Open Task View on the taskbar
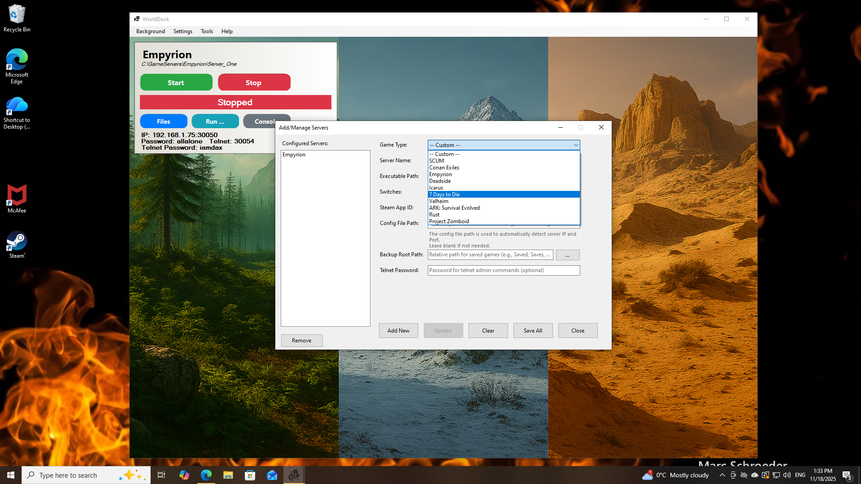 (x=161, y=475)
